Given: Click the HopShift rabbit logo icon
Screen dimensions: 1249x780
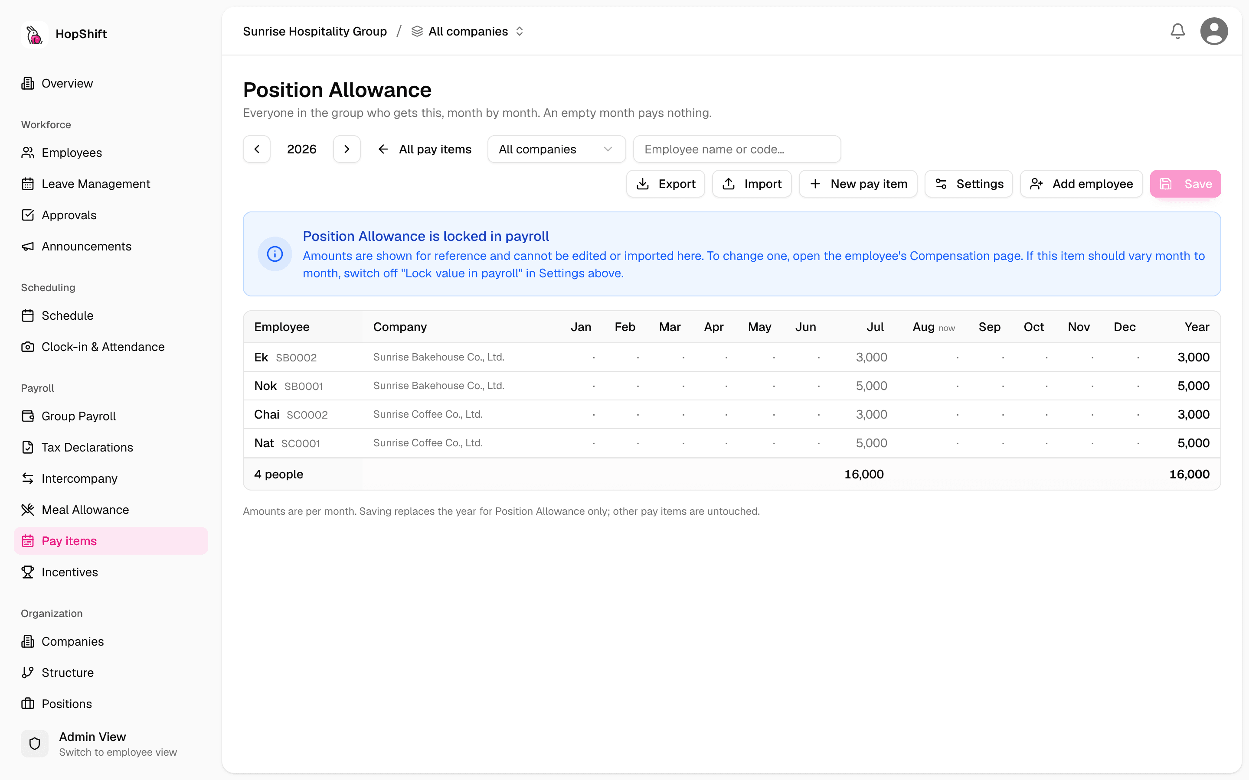Looking at the screenshot, I should click(35, 34).
